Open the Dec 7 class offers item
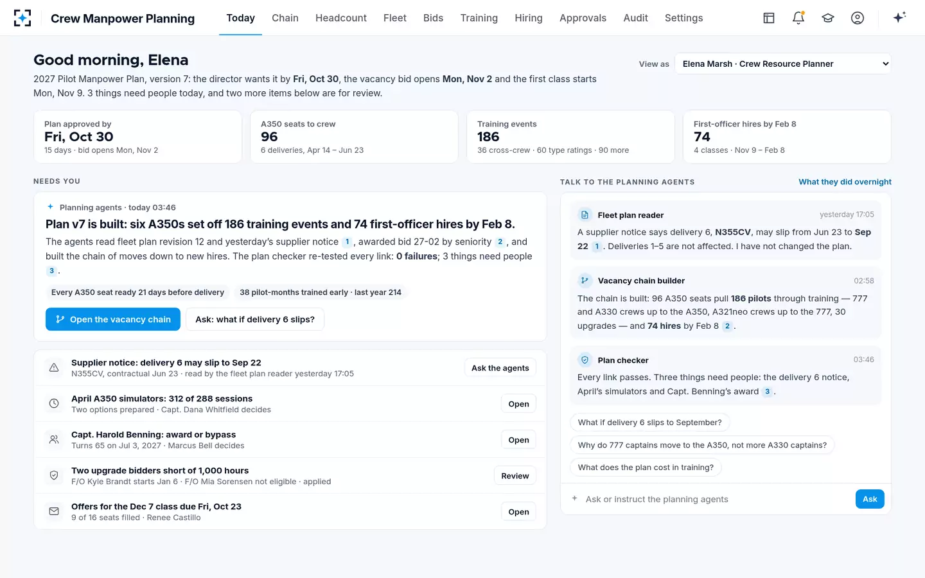Screen dimensions: 925x578 click(x=518, y=512)
